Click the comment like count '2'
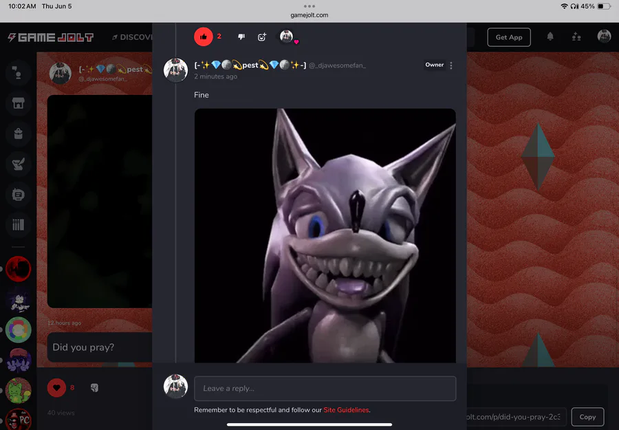Viewport: 619px width, 430px height. click(219, 36)
